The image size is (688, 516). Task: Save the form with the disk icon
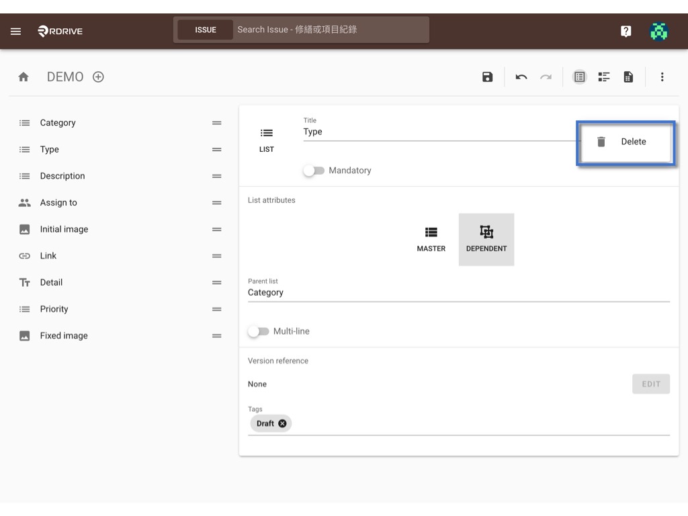point(488,77)
